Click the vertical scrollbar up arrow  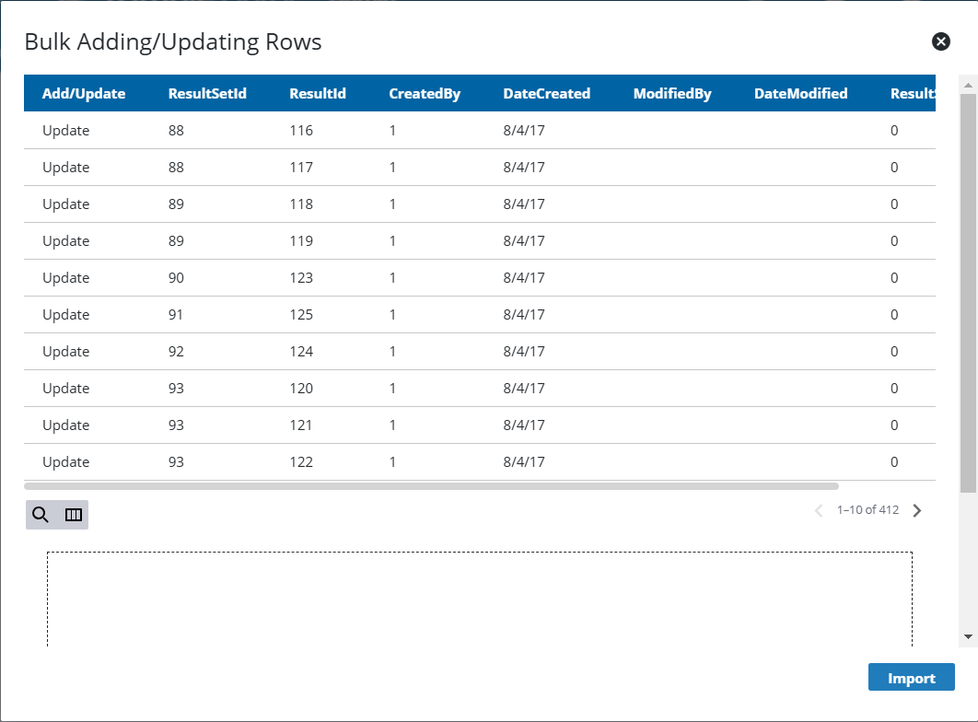tap(968, 85)
